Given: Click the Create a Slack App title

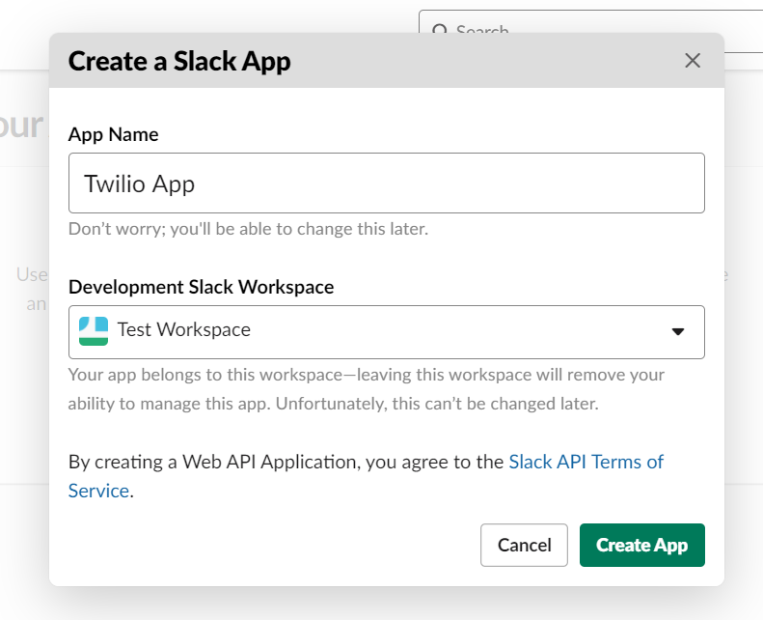Looking at the screenshot, I should pyautogui.click(x=179, y=62).
